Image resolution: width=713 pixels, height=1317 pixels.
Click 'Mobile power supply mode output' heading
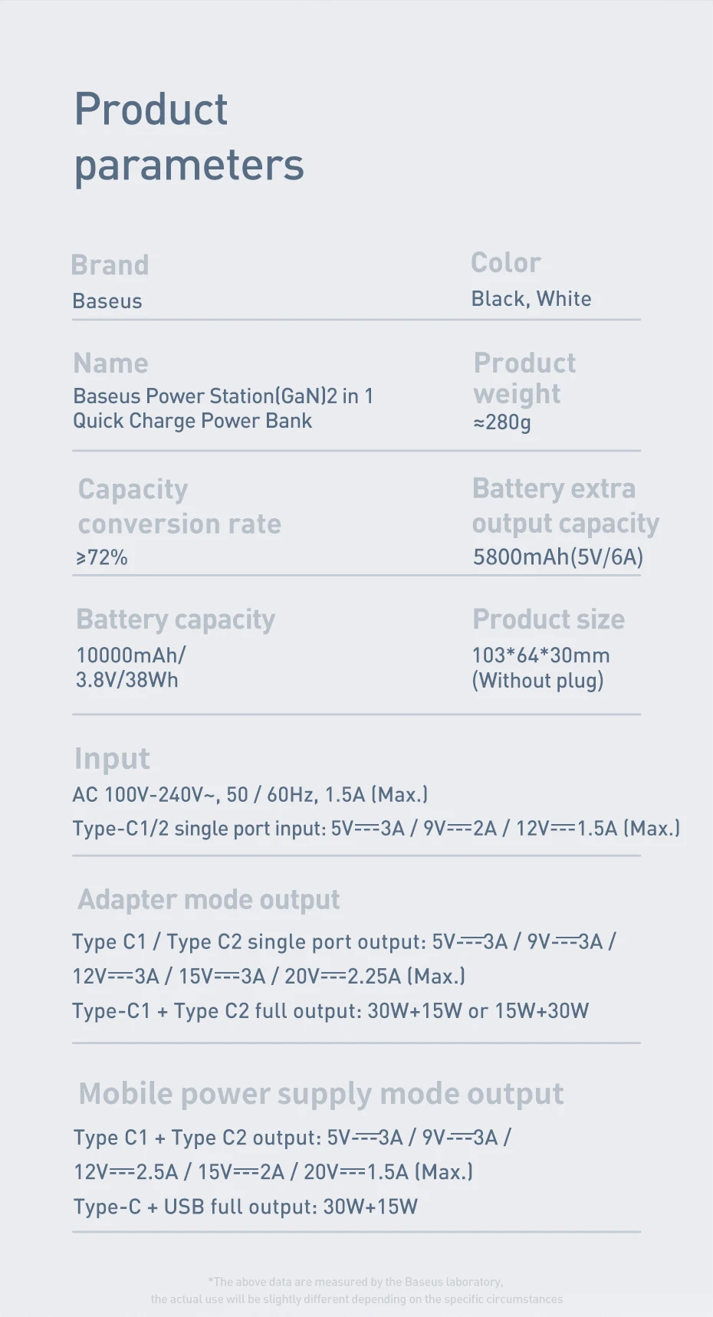[320, 1094]
